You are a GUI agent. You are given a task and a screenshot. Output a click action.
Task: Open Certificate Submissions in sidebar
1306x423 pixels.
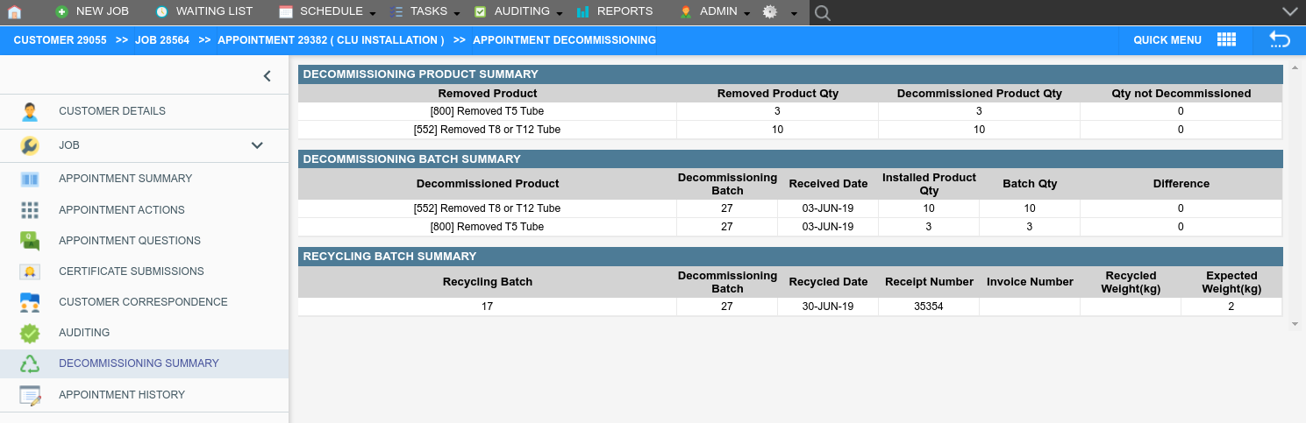click(132, 271)
